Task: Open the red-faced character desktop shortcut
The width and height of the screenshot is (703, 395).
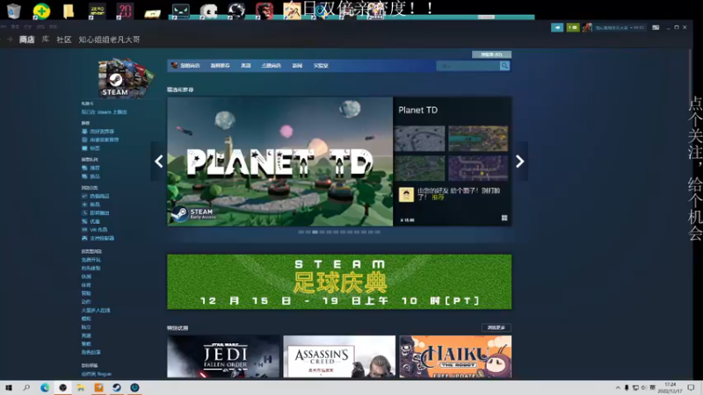Action: coord(265,11)
